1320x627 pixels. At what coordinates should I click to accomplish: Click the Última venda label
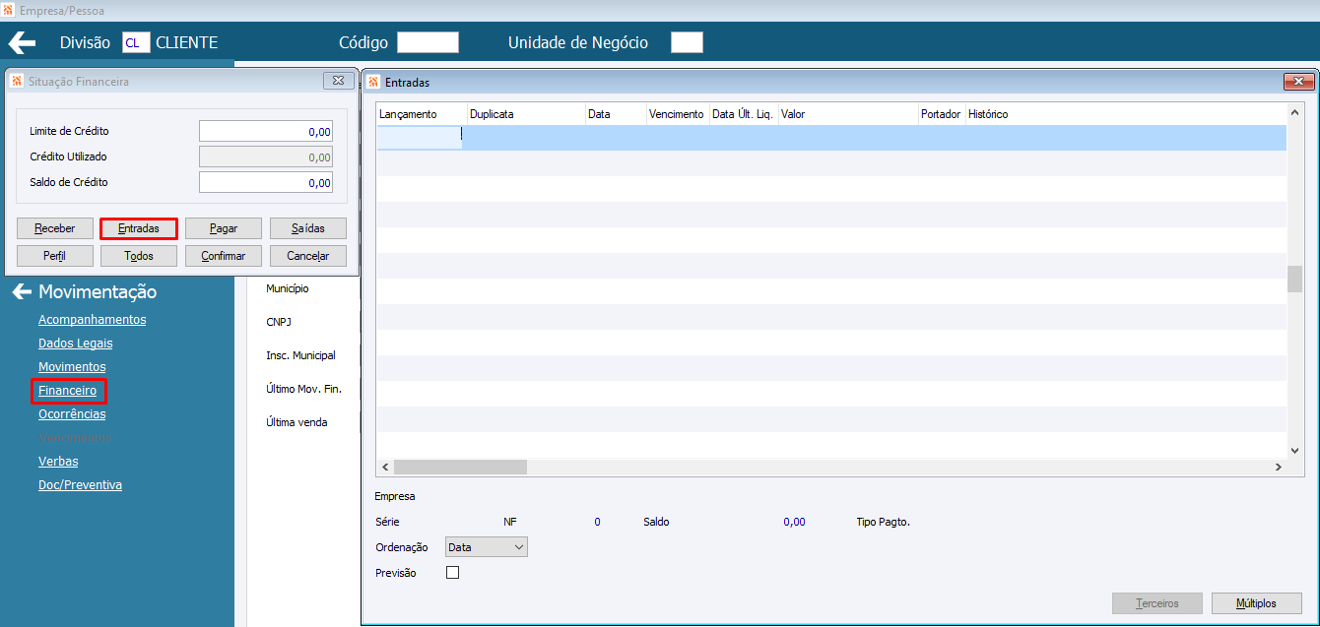tap(297, 422)
